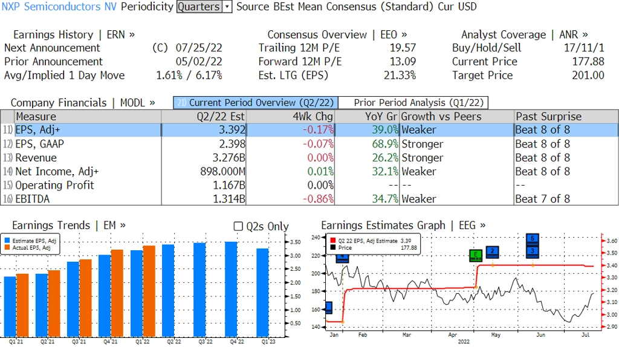Image resolution: width=619 pixels, height=347 pixels.
Task: Click the '1.61% / 6.17%' implied move value
Action: [189, 76]
